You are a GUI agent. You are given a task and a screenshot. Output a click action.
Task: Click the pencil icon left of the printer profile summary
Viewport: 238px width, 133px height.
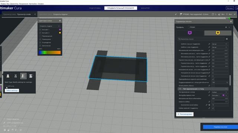176,14
